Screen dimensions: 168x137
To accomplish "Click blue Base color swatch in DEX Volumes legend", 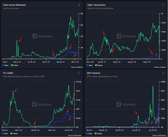I will click(x=88, y=134).
